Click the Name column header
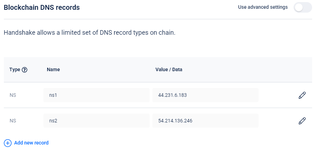 tap(53, 70)
